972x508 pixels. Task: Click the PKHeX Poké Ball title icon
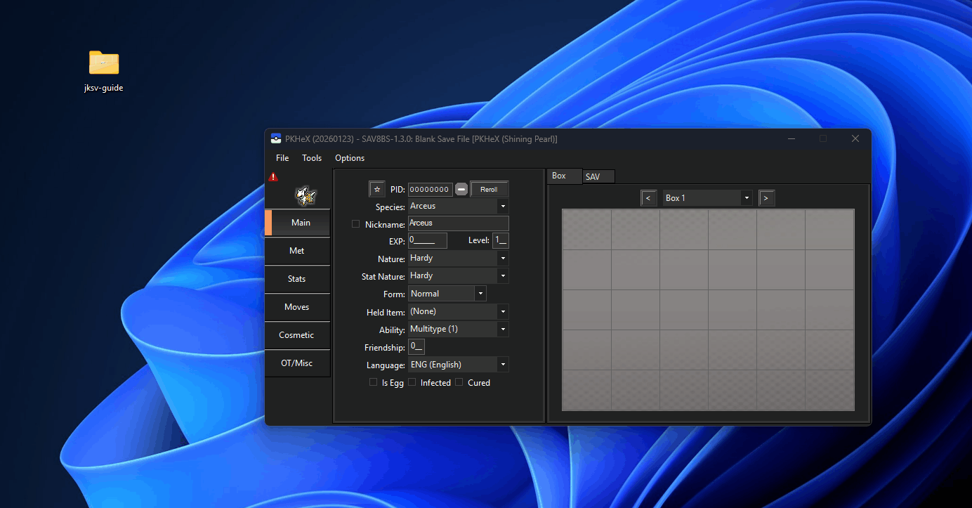276,138
